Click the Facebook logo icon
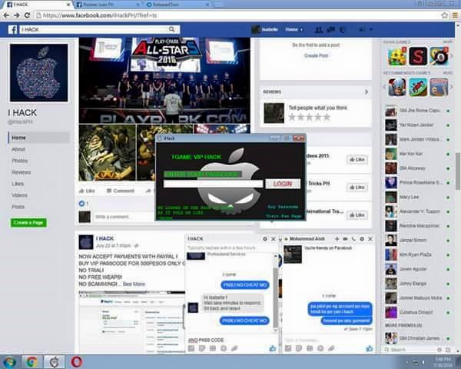Viewport: 461px width, 369px height. pos(12,29)
